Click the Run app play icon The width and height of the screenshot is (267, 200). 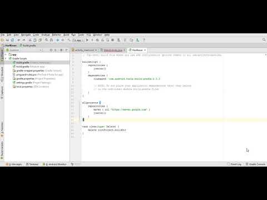tap(87, 40)
